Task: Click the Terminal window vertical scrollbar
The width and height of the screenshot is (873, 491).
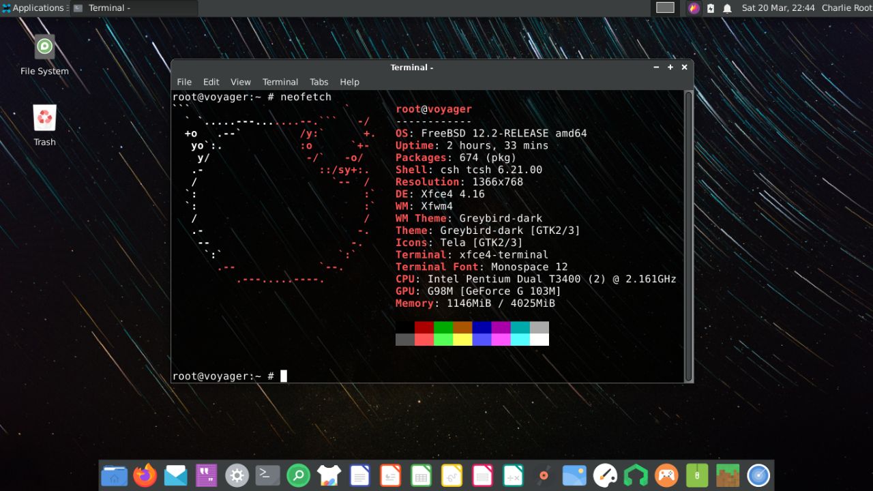Action: (688, 236)
